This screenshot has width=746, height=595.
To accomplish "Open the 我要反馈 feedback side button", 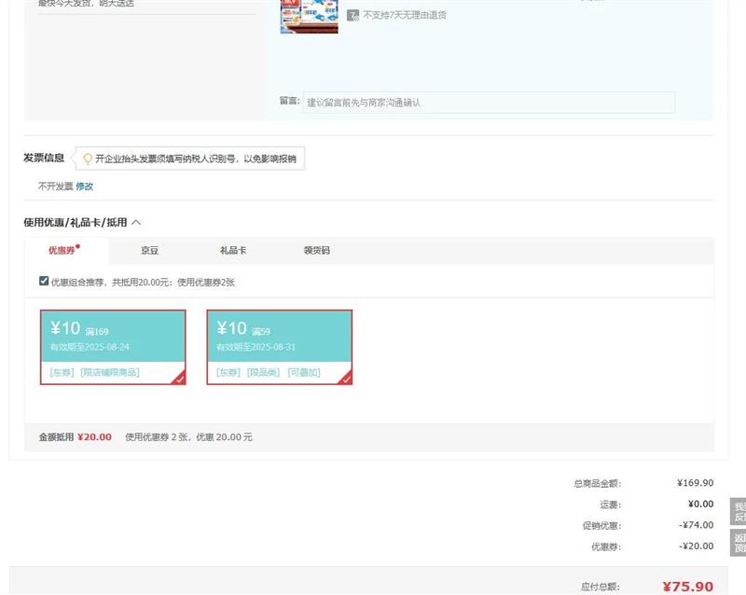I will [x=739, y=512].
